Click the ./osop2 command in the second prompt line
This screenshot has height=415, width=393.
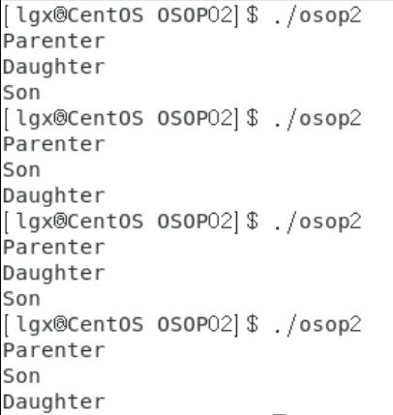point(317,119)
